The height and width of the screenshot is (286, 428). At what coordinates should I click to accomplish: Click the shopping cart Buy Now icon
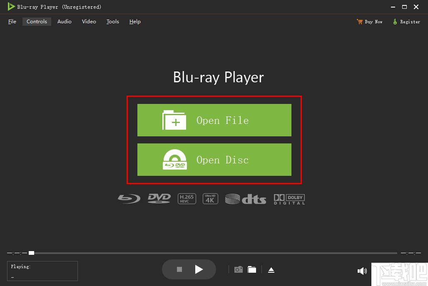click(x=360, y=22)
